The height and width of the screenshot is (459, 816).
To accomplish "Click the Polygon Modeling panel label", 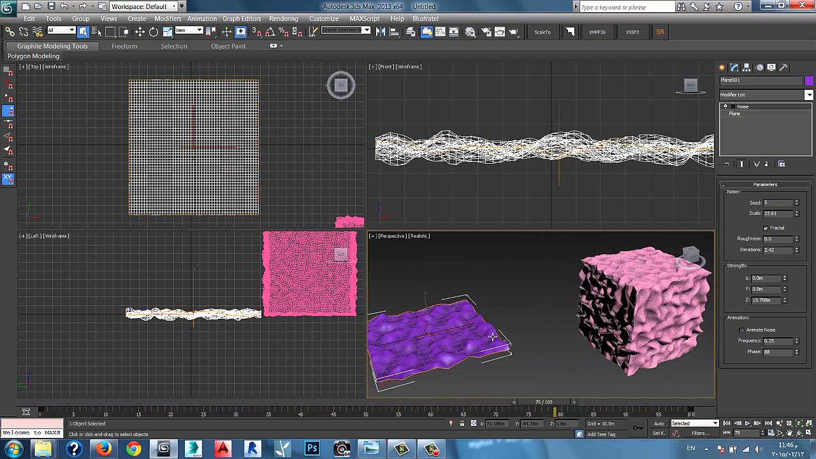I will point(33,56).
